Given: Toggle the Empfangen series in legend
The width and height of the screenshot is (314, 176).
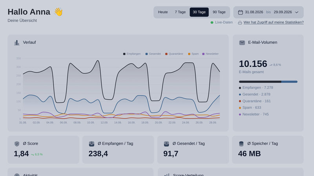Looking at the screenshot, I should coord(132,54).
